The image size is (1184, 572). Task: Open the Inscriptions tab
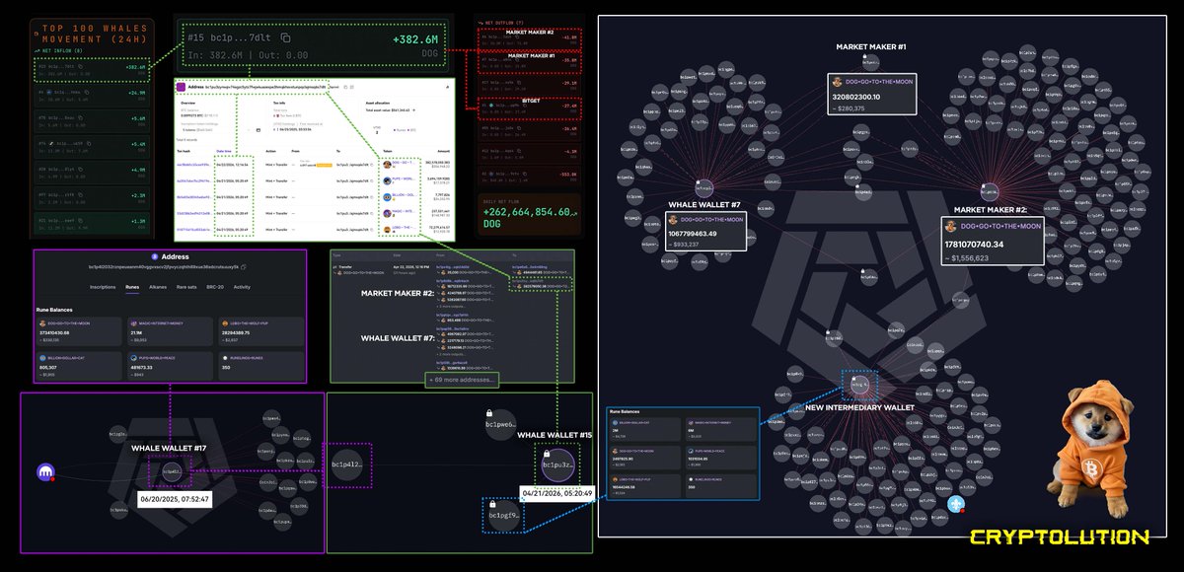(103, 287)
